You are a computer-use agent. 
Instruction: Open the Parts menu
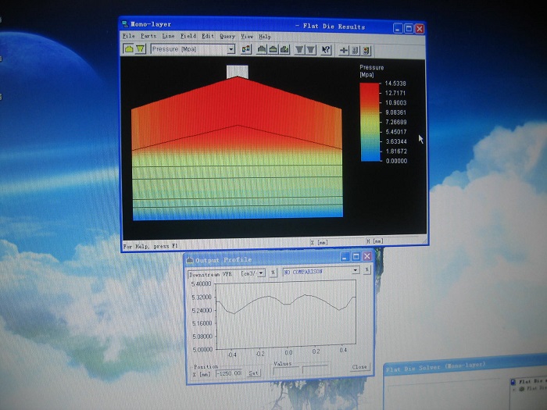coord(148,36)
